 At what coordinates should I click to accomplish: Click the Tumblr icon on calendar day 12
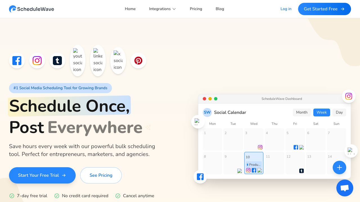point(301,171)
